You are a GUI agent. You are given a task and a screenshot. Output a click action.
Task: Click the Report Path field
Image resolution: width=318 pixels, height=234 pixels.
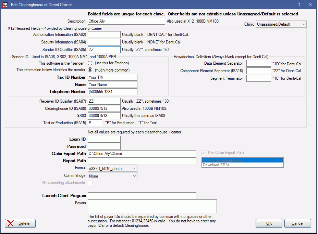(142, 161)
